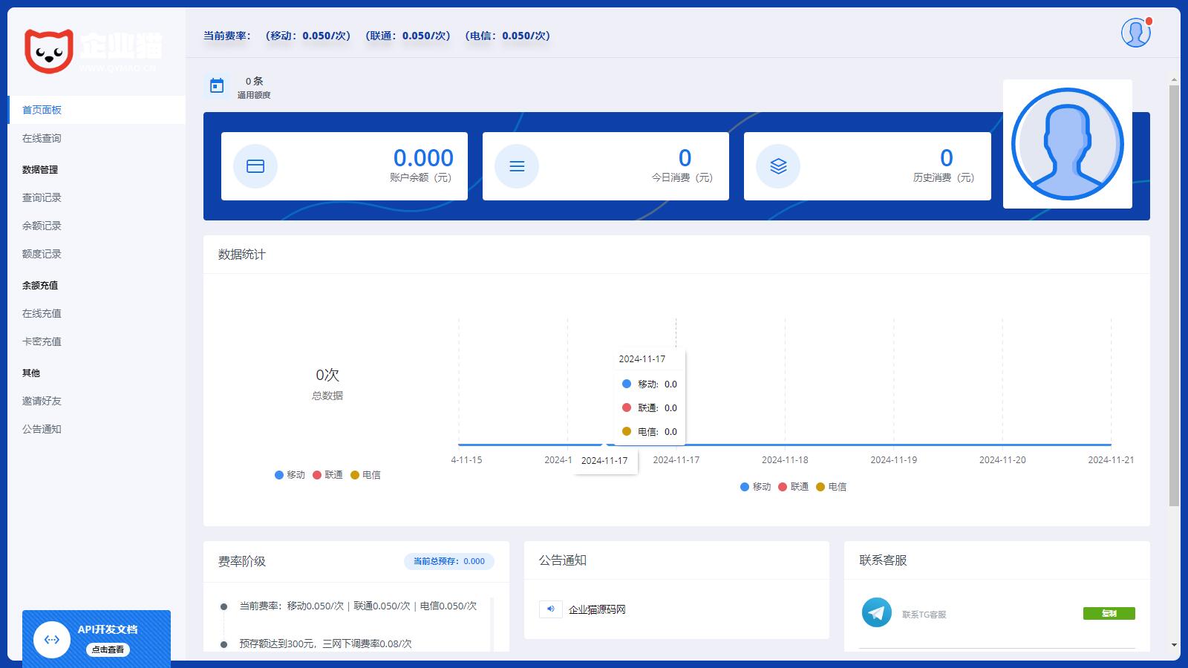Click the API code icon in sidebar

click(x=52, y=639)
